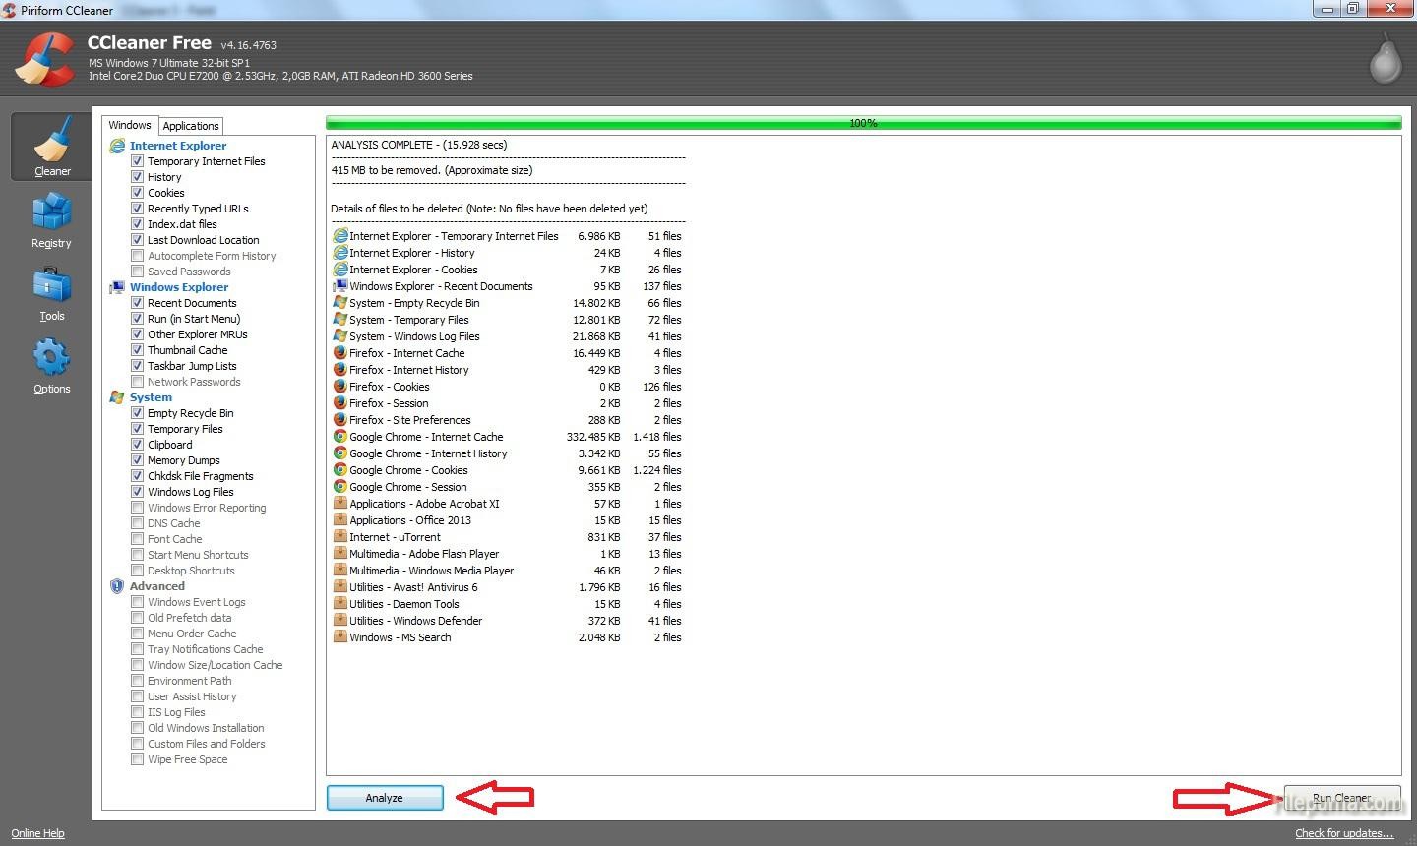Viewport: 1417px width, 846px height.
Task: Click the green 100% progress bar
Action: tap(863, 123)
